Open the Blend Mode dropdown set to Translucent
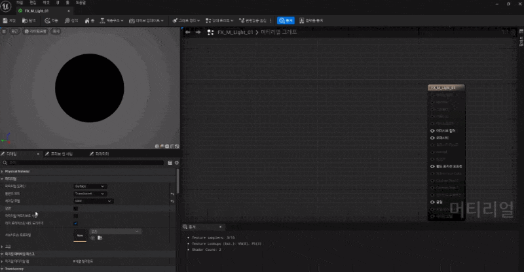The height and width of the screenshot is (272, 524). click(x=90, y=194)
